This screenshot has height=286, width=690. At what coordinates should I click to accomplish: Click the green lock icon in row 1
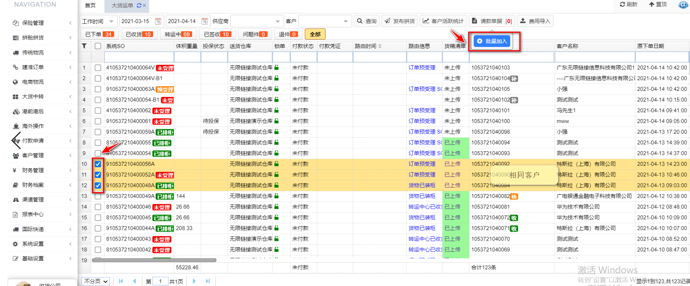pos(277,67)
